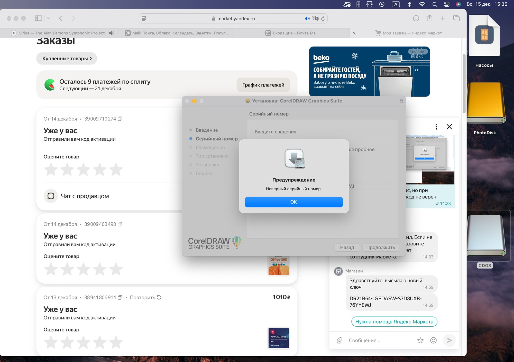This screenshot has height=362, width=514.
Task: Reload the market.yandex.ru page
Action: point(323,18)
